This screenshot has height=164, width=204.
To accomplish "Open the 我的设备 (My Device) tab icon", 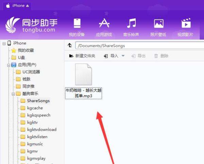I will tap(76, 24).
